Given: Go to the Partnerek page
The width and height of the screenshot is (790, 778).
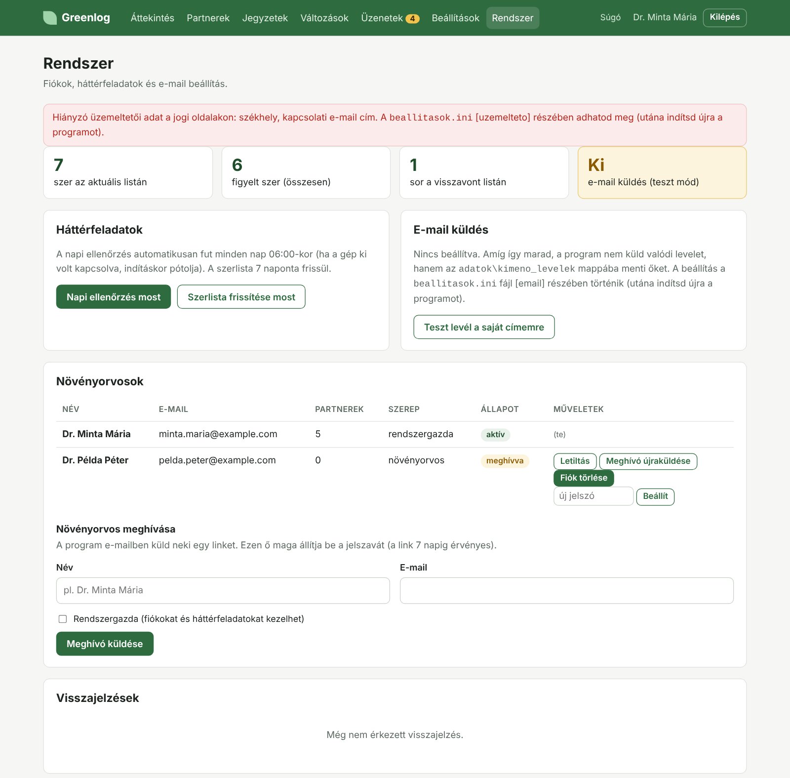Looking at the screenshot, I should pos(208,18).
